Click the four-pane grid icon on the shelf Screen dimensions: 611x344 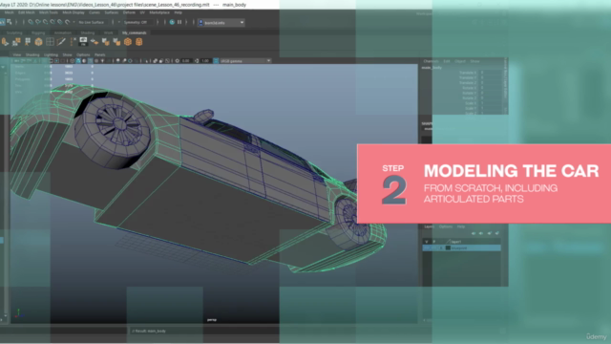coord(50,42)
